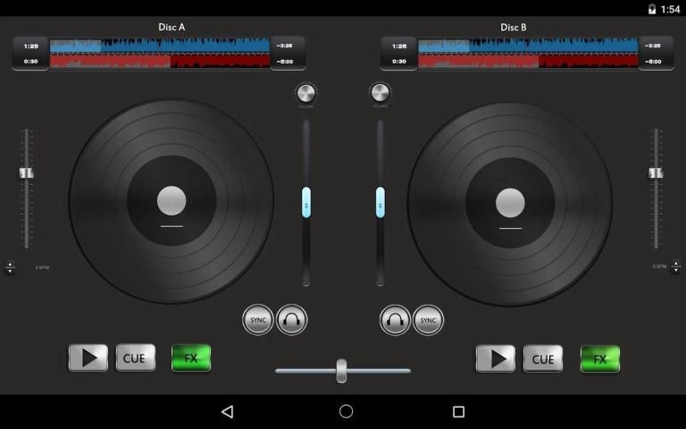The width and height of the screenshot is (686, 429).
Task: Click the Disc B pitch fader handle
Action: pyautogui.click(x=656, y=172)
